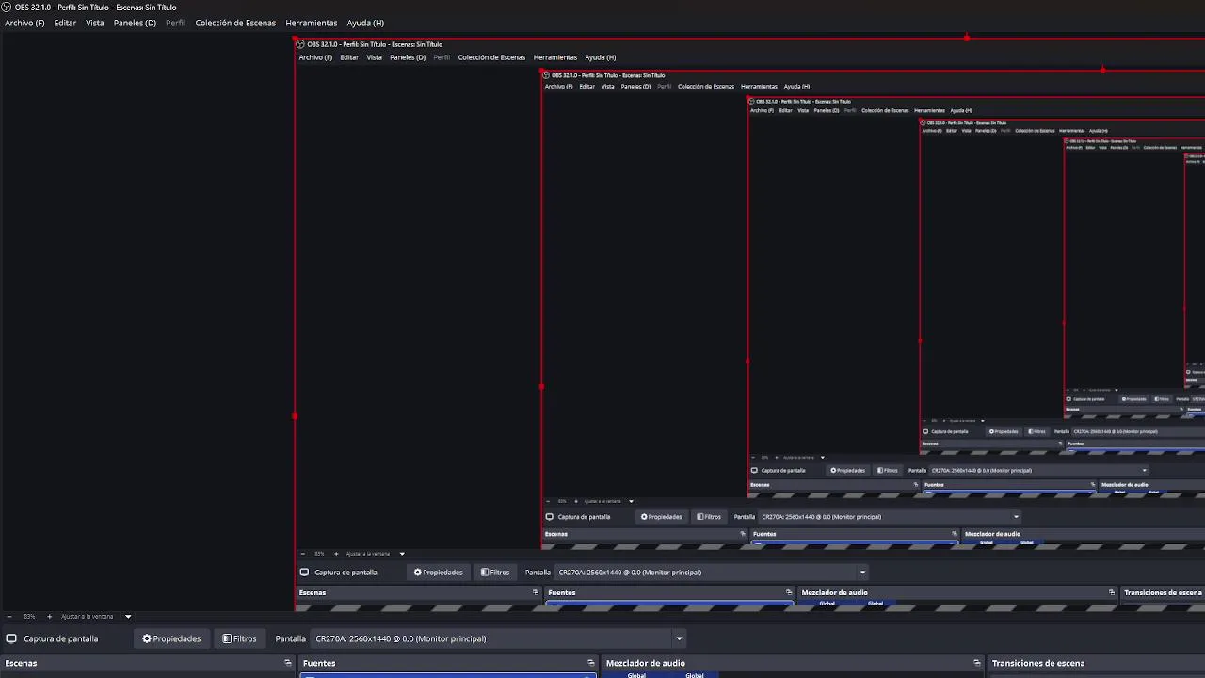Viewport: 1205px width, 678px height.
Task: Click the Pantalla monitor dropdown in largest nested copy
Action: 712,573
